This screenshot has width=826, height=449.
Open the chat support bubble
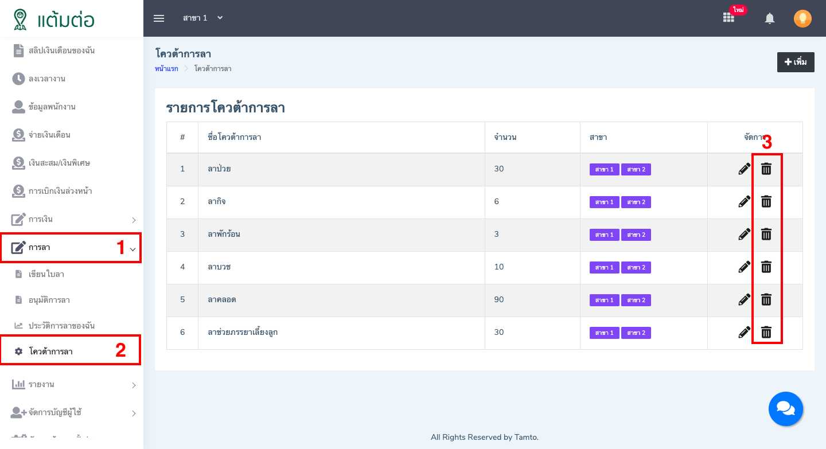coord(785,409)
